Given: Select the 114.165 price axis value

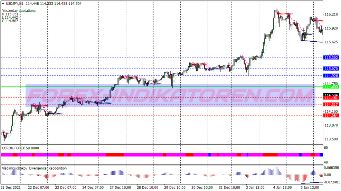Looking at the screenshot, I should point(331,111).
